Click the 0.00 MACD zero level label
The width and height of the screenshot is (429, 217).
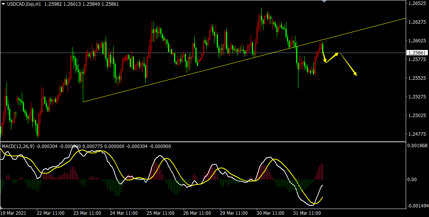413,179
